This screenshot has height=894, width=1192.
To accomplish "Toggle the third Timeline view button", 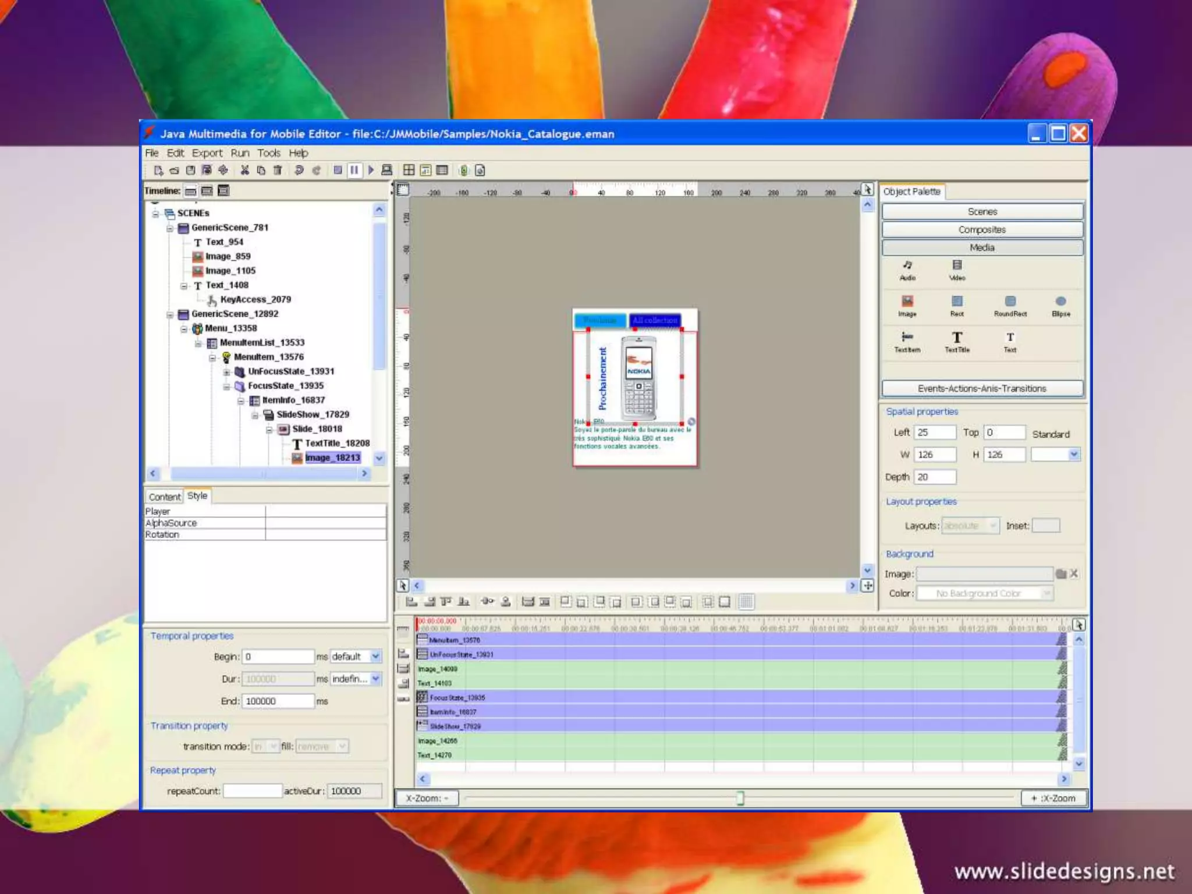I will tap(223, 191).
